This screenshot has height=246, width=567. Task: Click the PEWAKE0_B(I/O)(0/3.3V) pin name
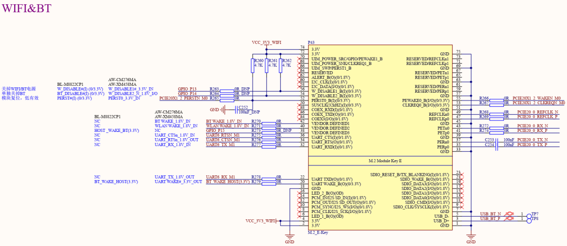click(x=426, y=100)
